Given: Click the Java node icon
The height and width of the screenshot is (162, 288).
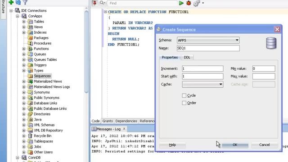Looking at the screenshot, I should [x=30, y=119].
